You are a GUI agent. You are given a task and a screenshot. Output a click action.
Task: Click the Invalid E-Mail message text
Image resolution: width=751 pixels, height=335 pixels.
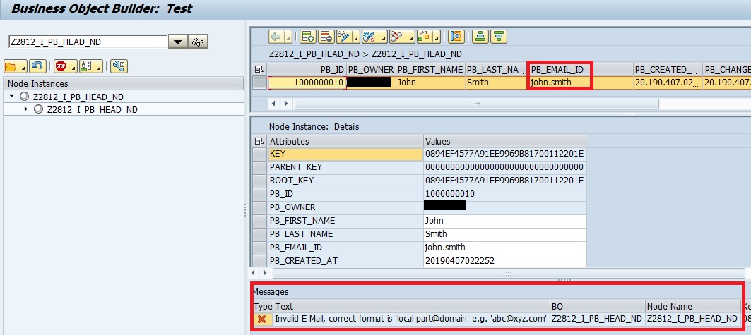pyautogui.click(x=411, y=319)
